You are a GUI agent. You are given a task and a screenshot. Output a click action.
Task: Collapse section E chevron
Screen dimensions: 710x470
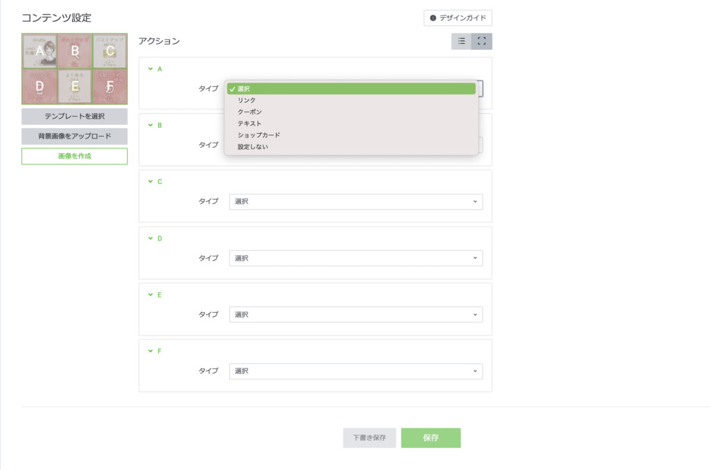point(150,295)
